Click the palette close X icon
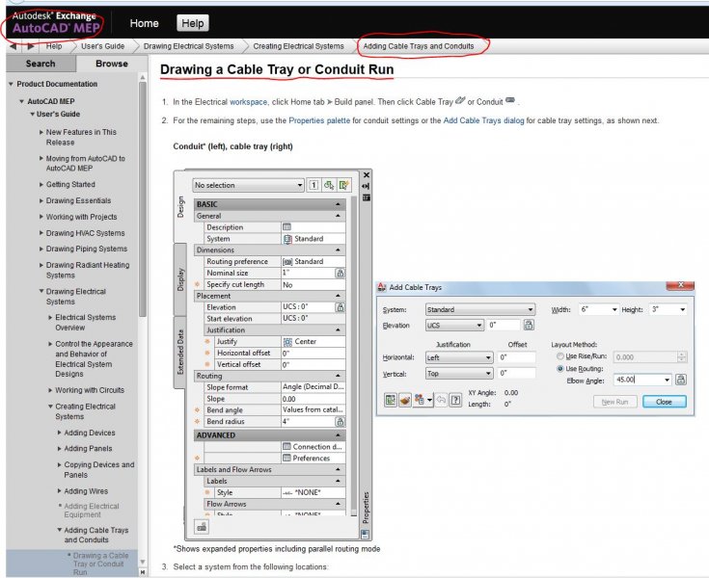 point(367,175)
